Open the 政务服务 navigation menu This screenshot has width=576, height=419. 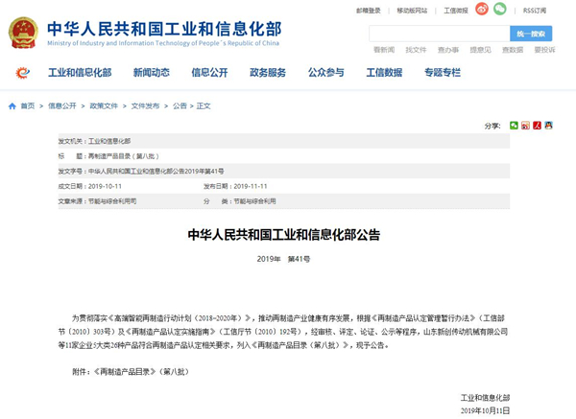pos(268,73)
